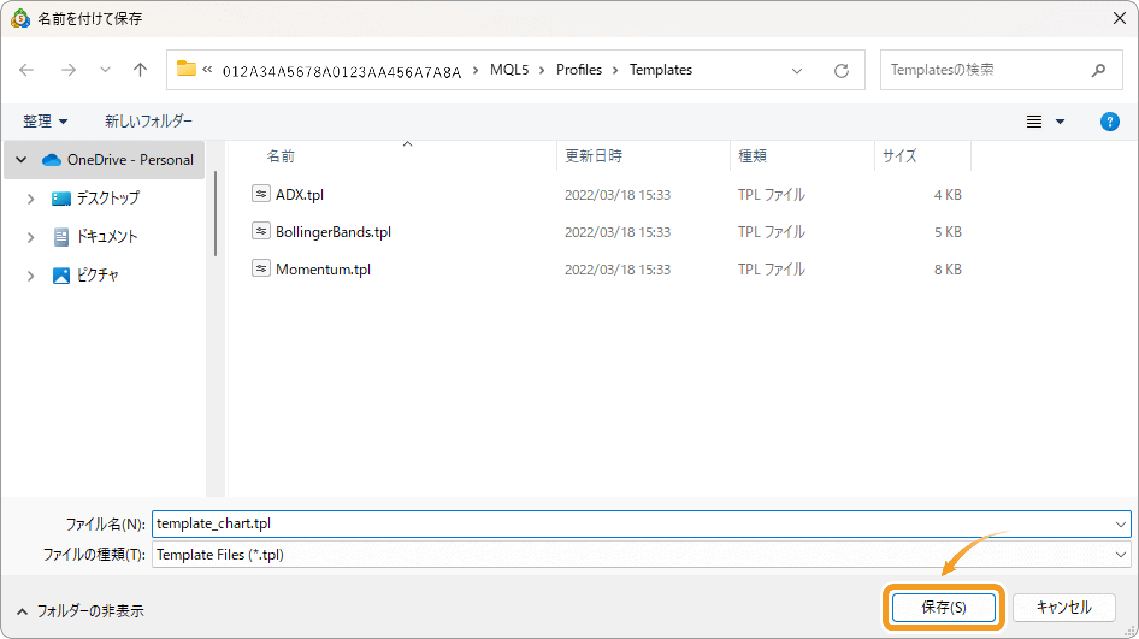Image resolution: width=1139 pixels, height=639 pixels.
Task: Cancel the dialog with キャンセル
Action: pyautogui.click(x=1064, y=607)
